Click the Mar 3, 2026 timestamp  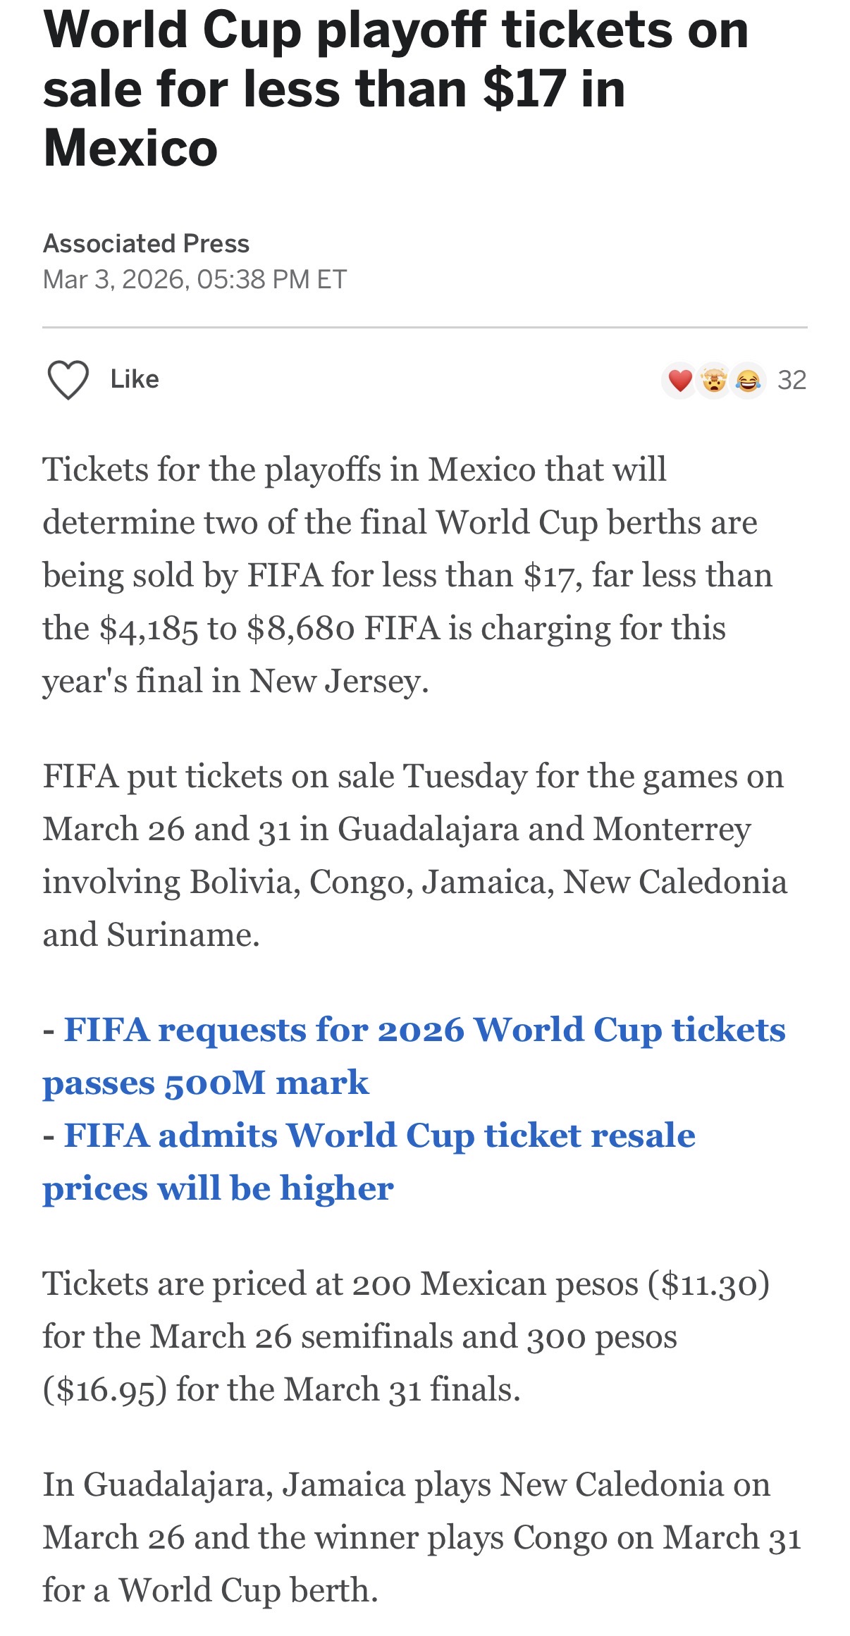195,280
